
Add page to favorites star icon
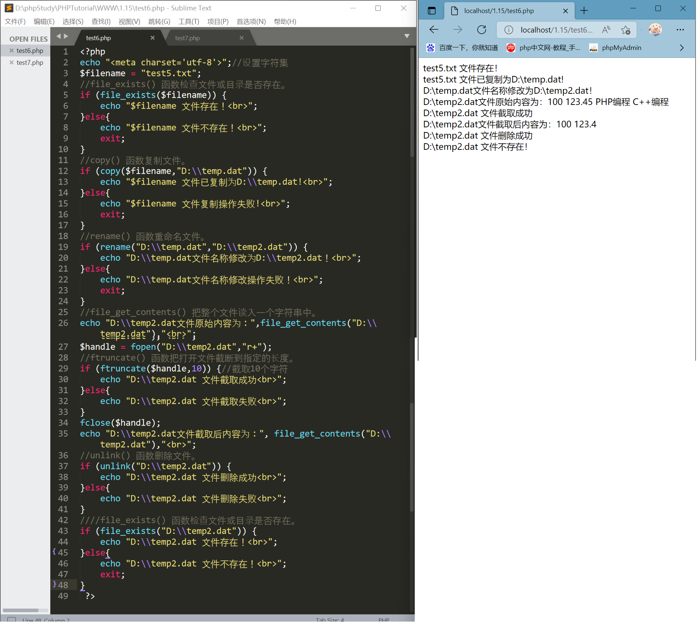(625, 30)
